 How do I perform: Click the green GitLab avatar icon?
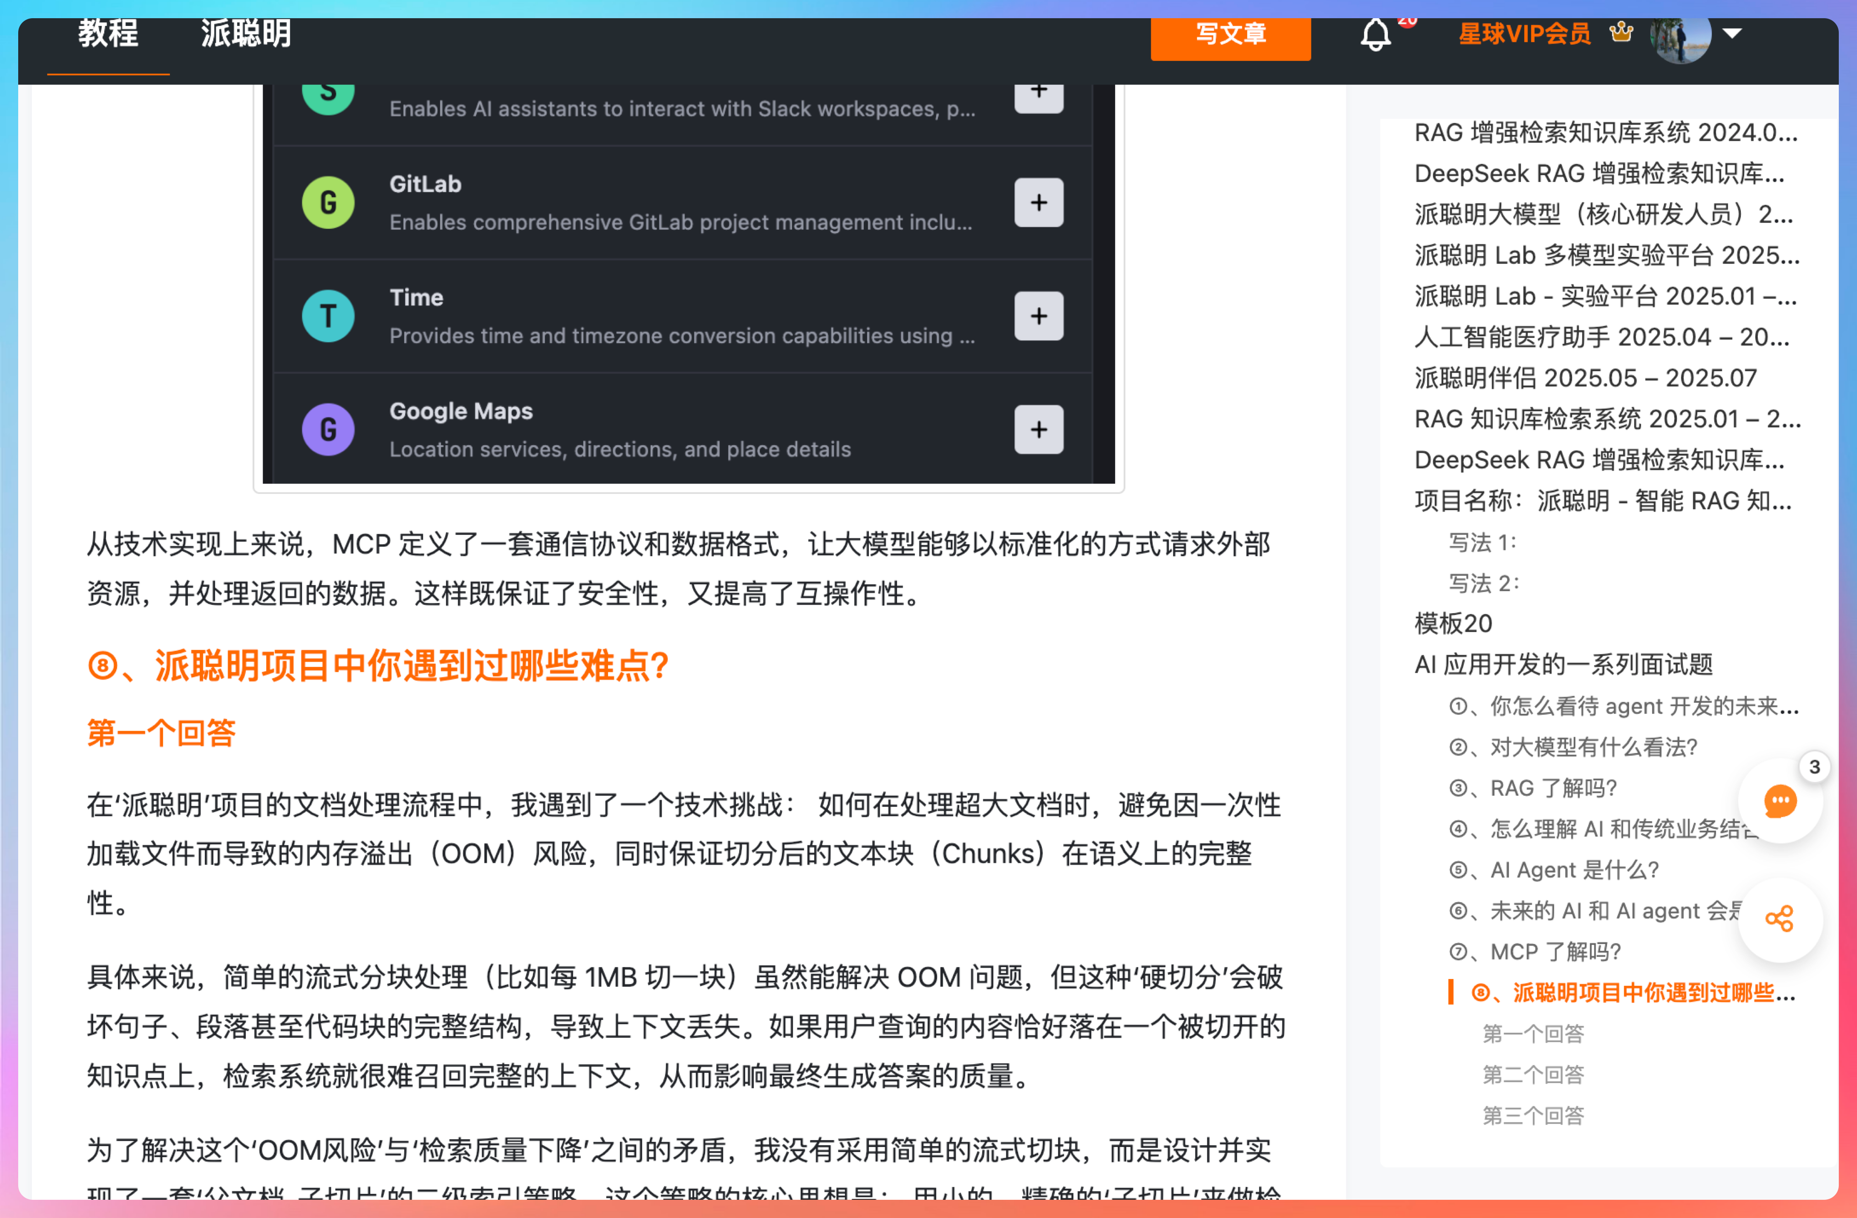329,203
